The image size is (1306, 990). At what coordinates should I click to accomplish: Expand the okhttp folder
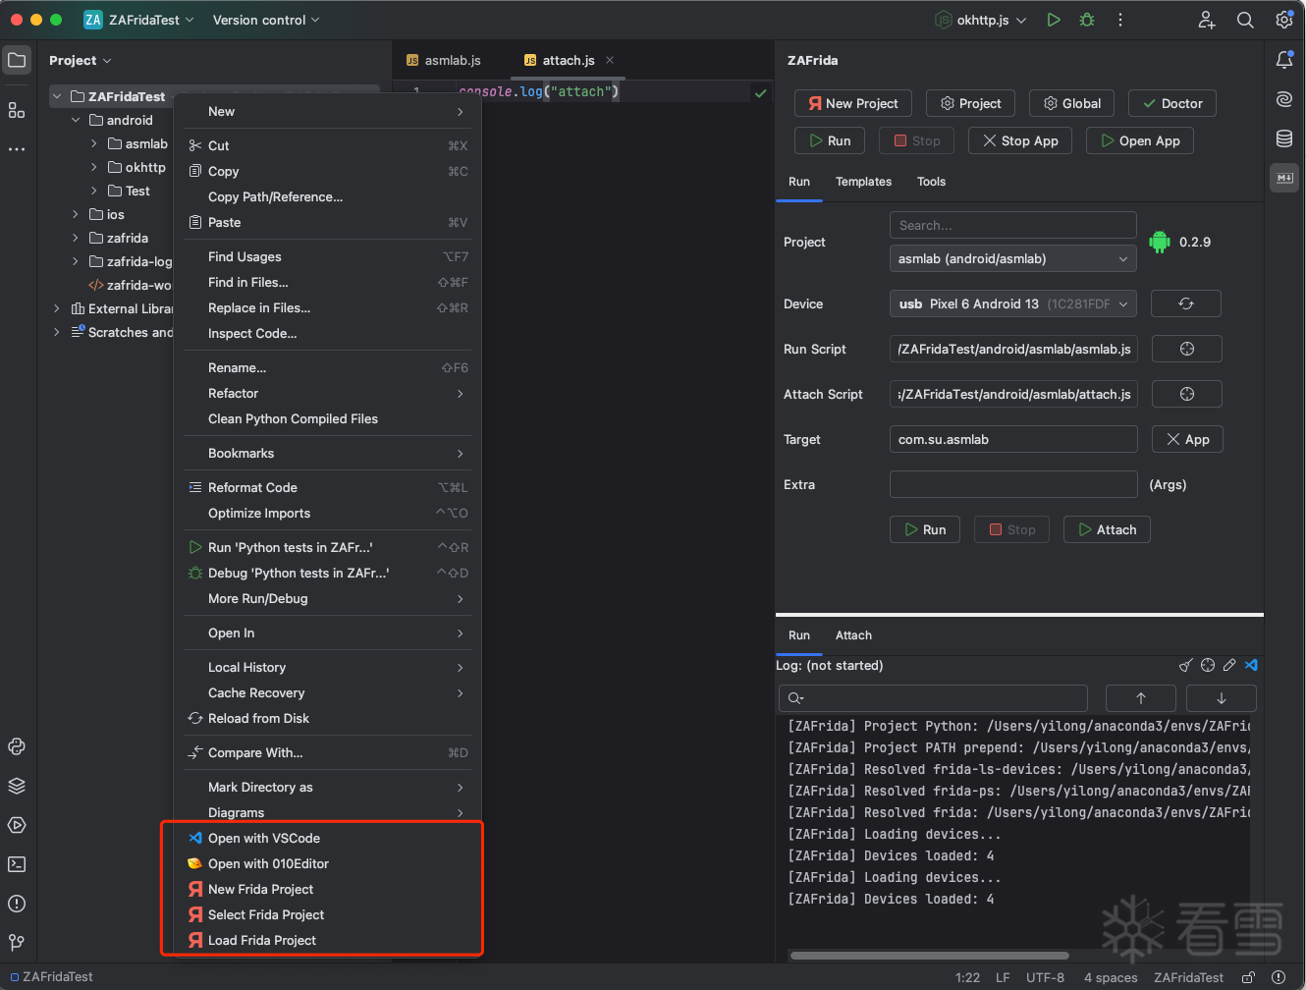94,167
